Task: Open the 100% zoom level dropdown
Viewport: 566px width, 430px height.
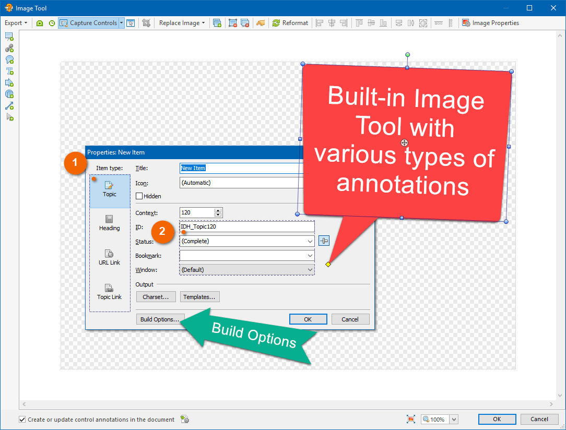Action: (x=453, y=420)
